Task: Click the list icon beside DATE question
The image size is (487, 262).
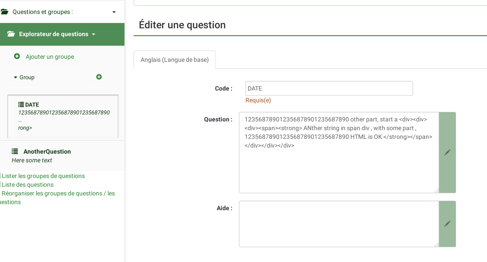Action: coord(21,104)
